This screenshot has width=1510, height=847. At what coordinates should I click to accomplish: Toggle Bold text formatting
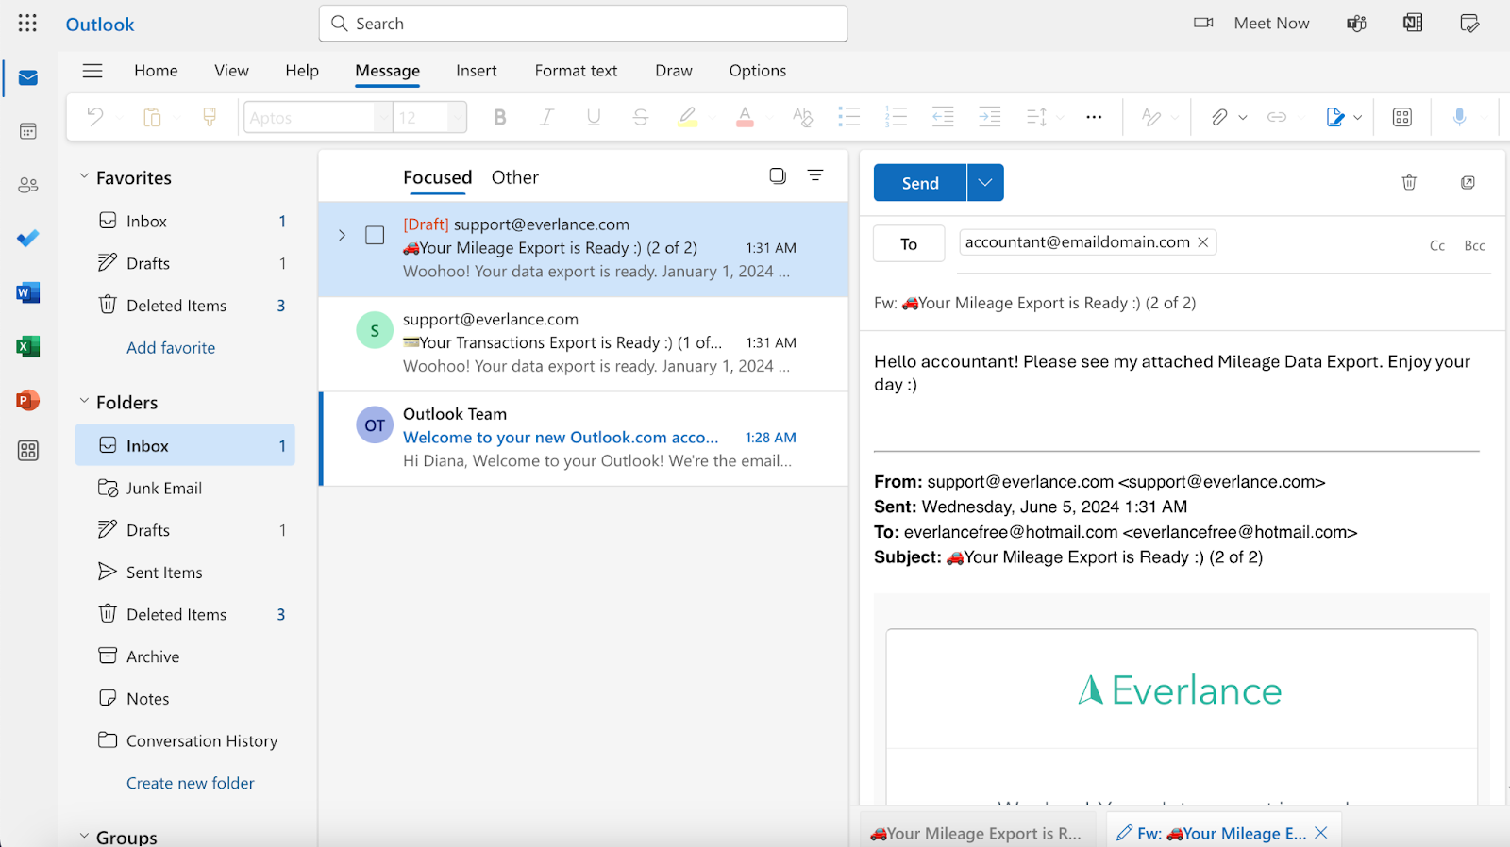(500, 117)
